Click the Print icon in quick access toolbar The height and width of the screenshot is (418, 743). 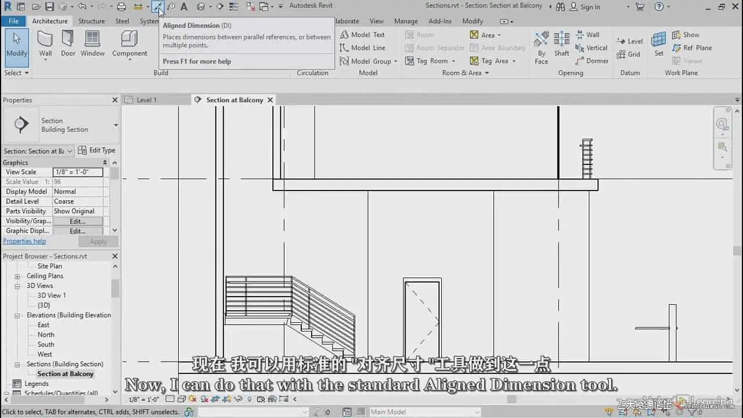click(x=121, y=7)
